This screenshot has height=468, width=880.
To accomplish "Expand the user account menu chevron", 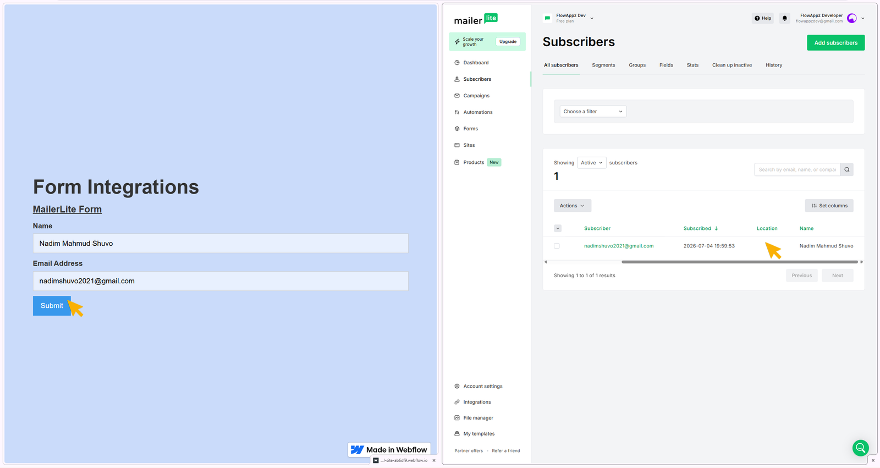I will point(862,18).
